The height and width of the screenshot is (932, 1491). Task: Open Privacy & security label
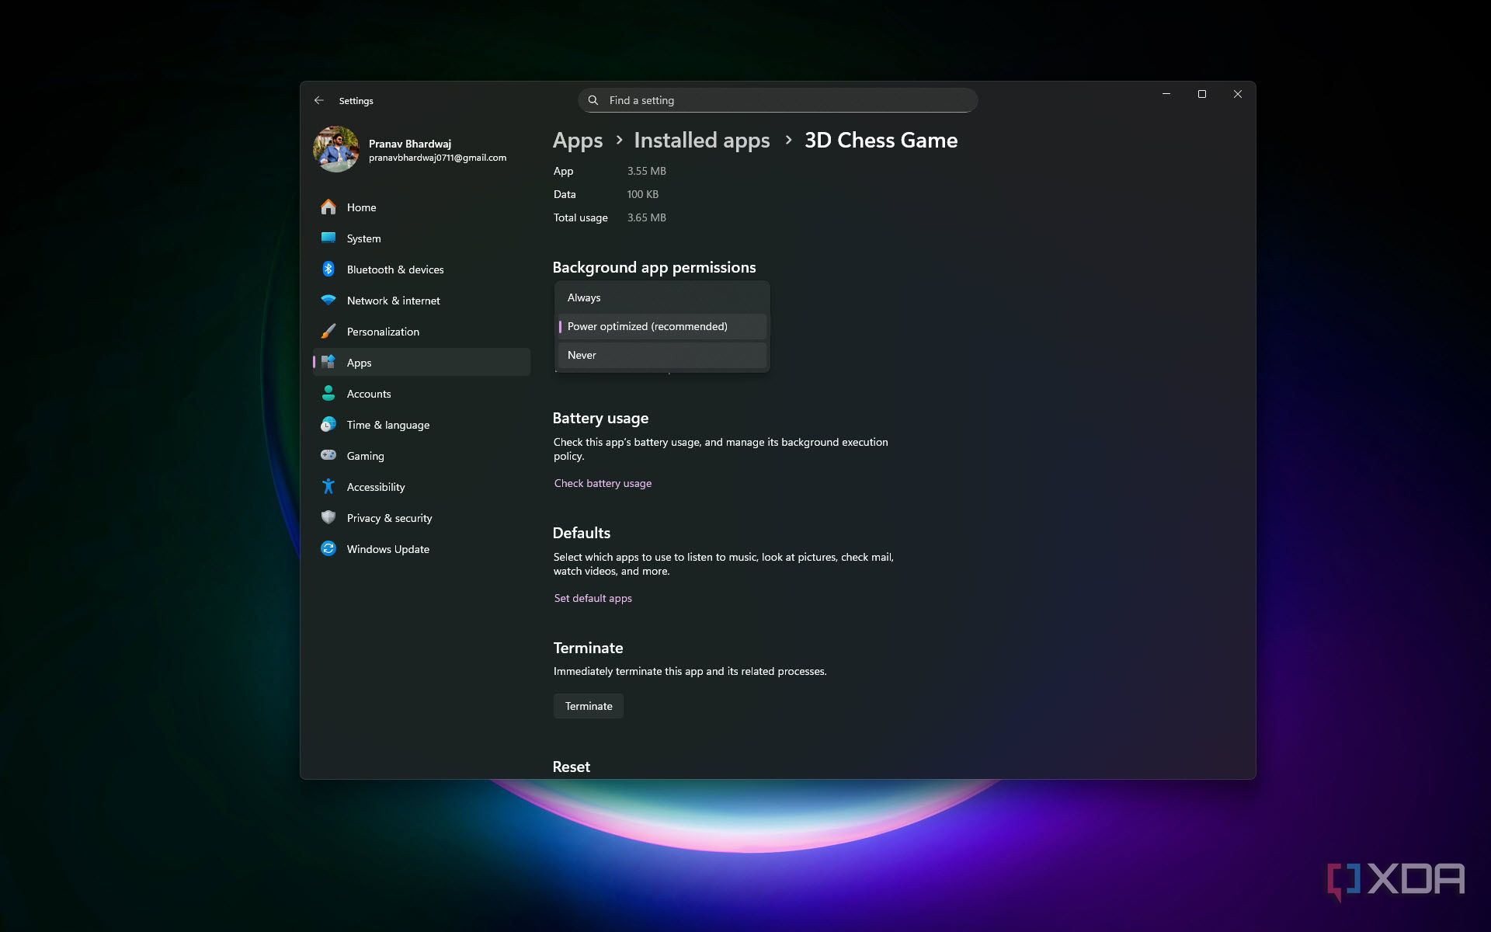(x=389, y=518)
